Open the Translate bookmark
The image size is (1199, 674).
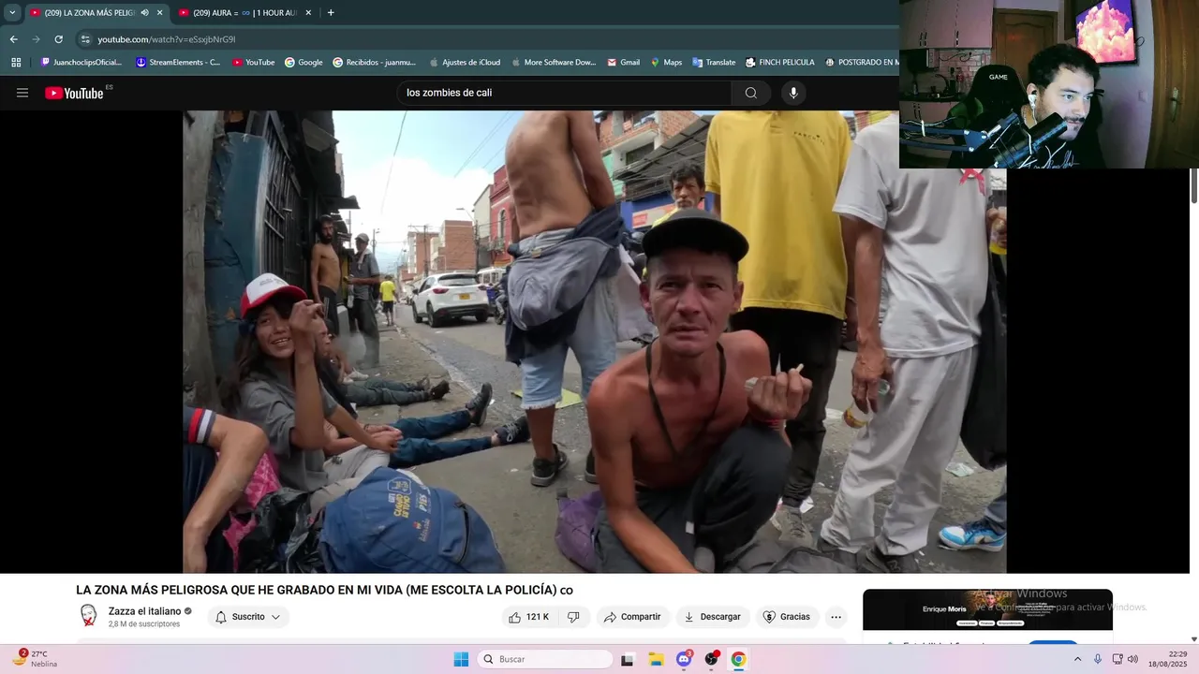tap(714, 63)
